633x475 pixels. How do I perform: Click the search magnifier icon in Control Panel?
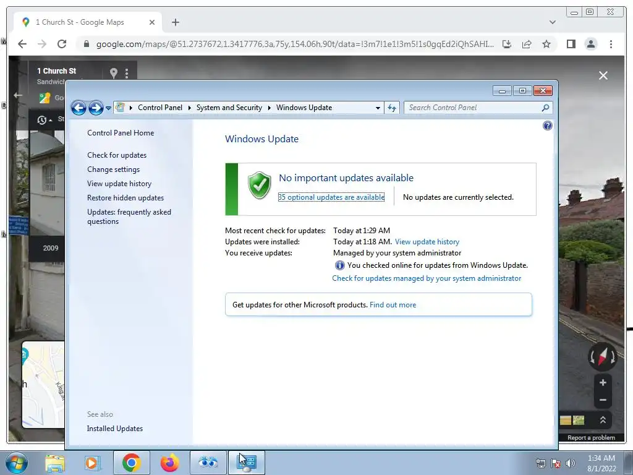[x=545, y=108]
